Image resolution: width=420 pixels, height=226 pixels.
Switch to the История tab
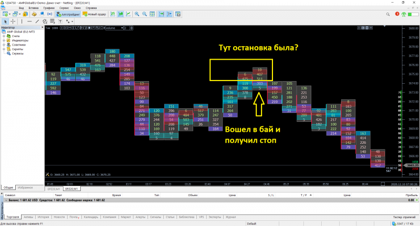coord(44,217)
